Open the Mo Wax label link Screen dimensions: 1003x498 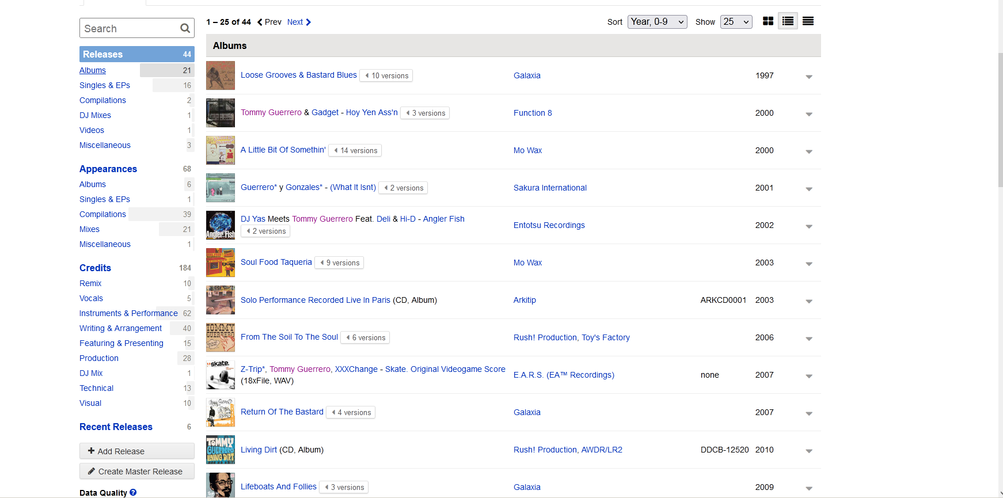[x=527, y=150]
